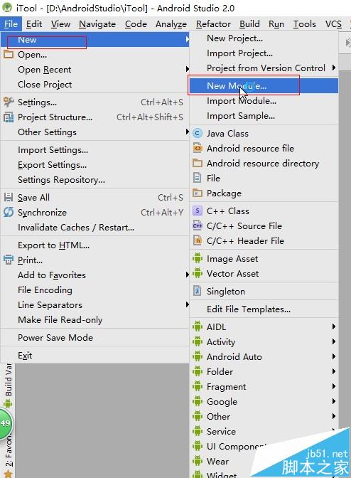Click the Print printer icon
Viewport: 351px width, 478px height.
click(9, 260)
